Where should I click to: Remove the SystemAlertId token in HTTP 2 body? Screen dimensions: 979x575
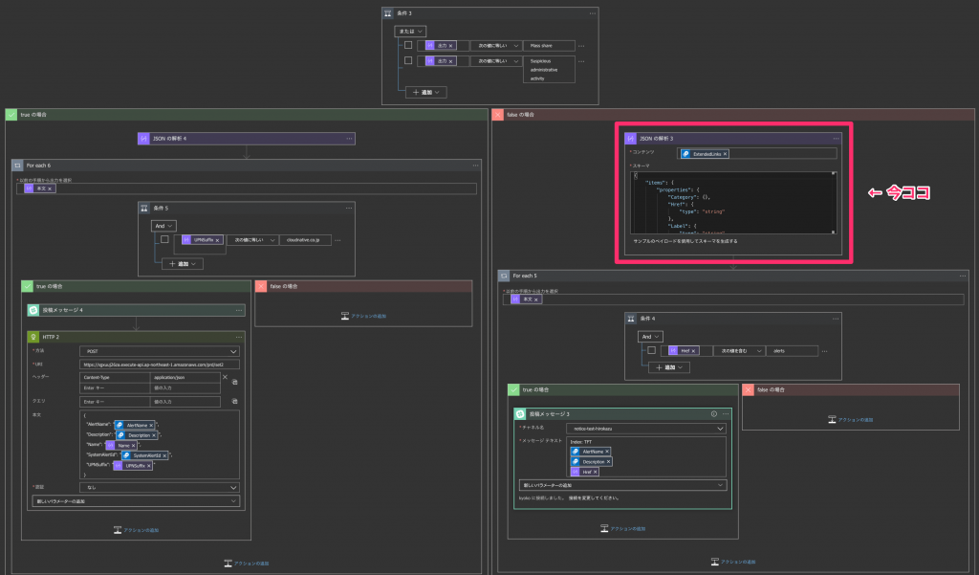(x=164, y=455)
